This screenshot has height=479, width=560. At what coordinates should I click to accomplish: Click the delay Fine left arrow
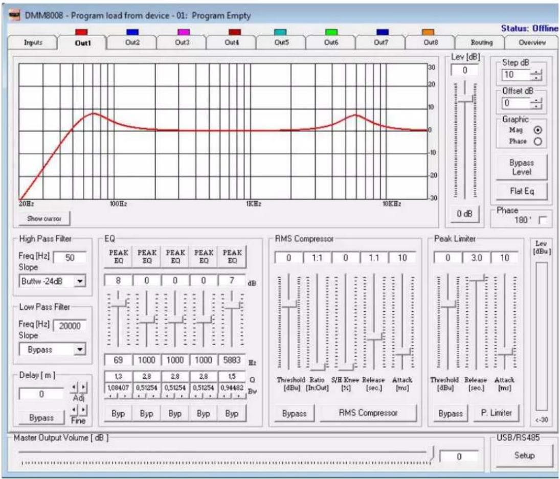74,410
